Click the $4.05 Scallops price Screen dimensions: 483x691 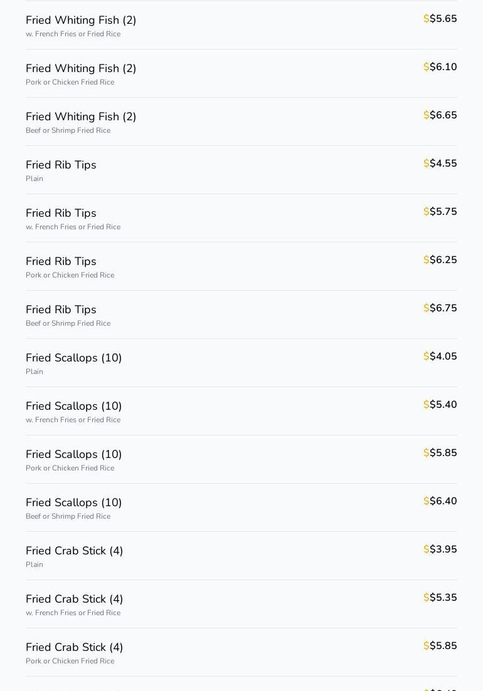(440, 356)
